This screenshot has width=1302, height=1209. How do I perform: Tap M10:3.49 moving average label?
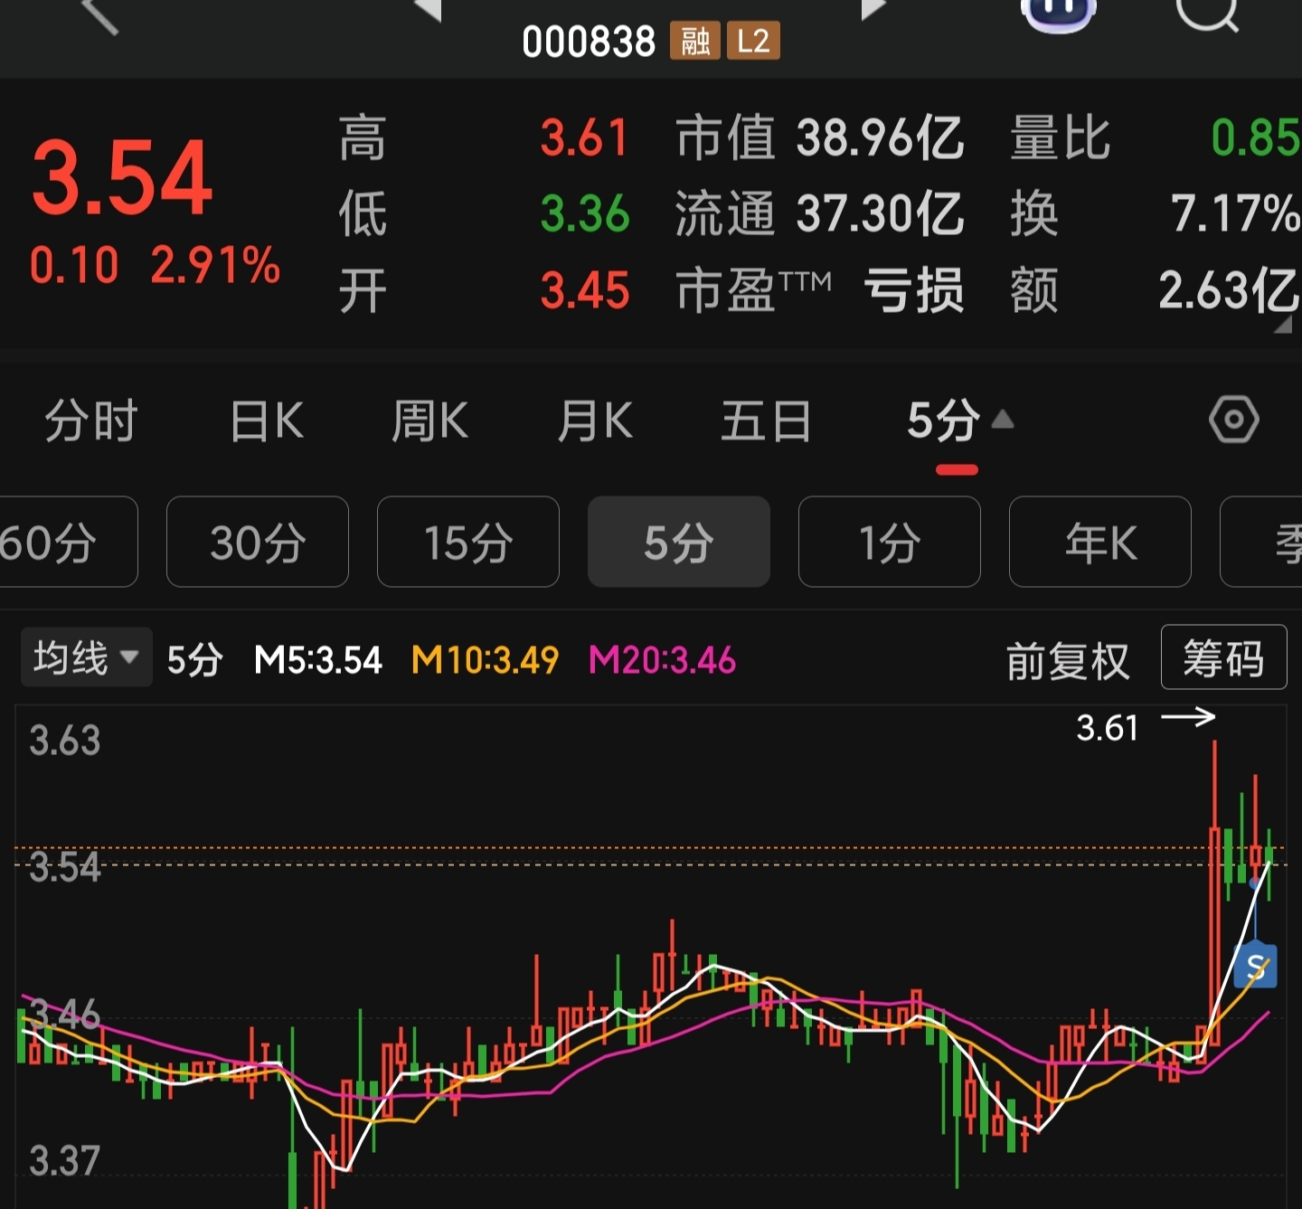pyautogui.click(x=485, y=660)
